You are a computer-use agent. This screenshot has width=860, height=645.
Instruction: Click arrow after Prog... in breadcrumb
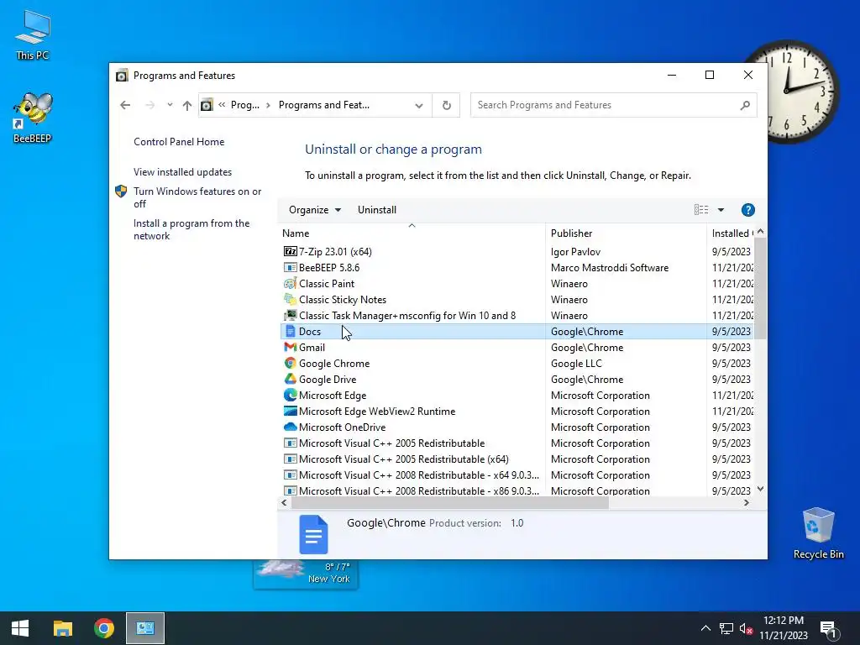coord(268,105)
